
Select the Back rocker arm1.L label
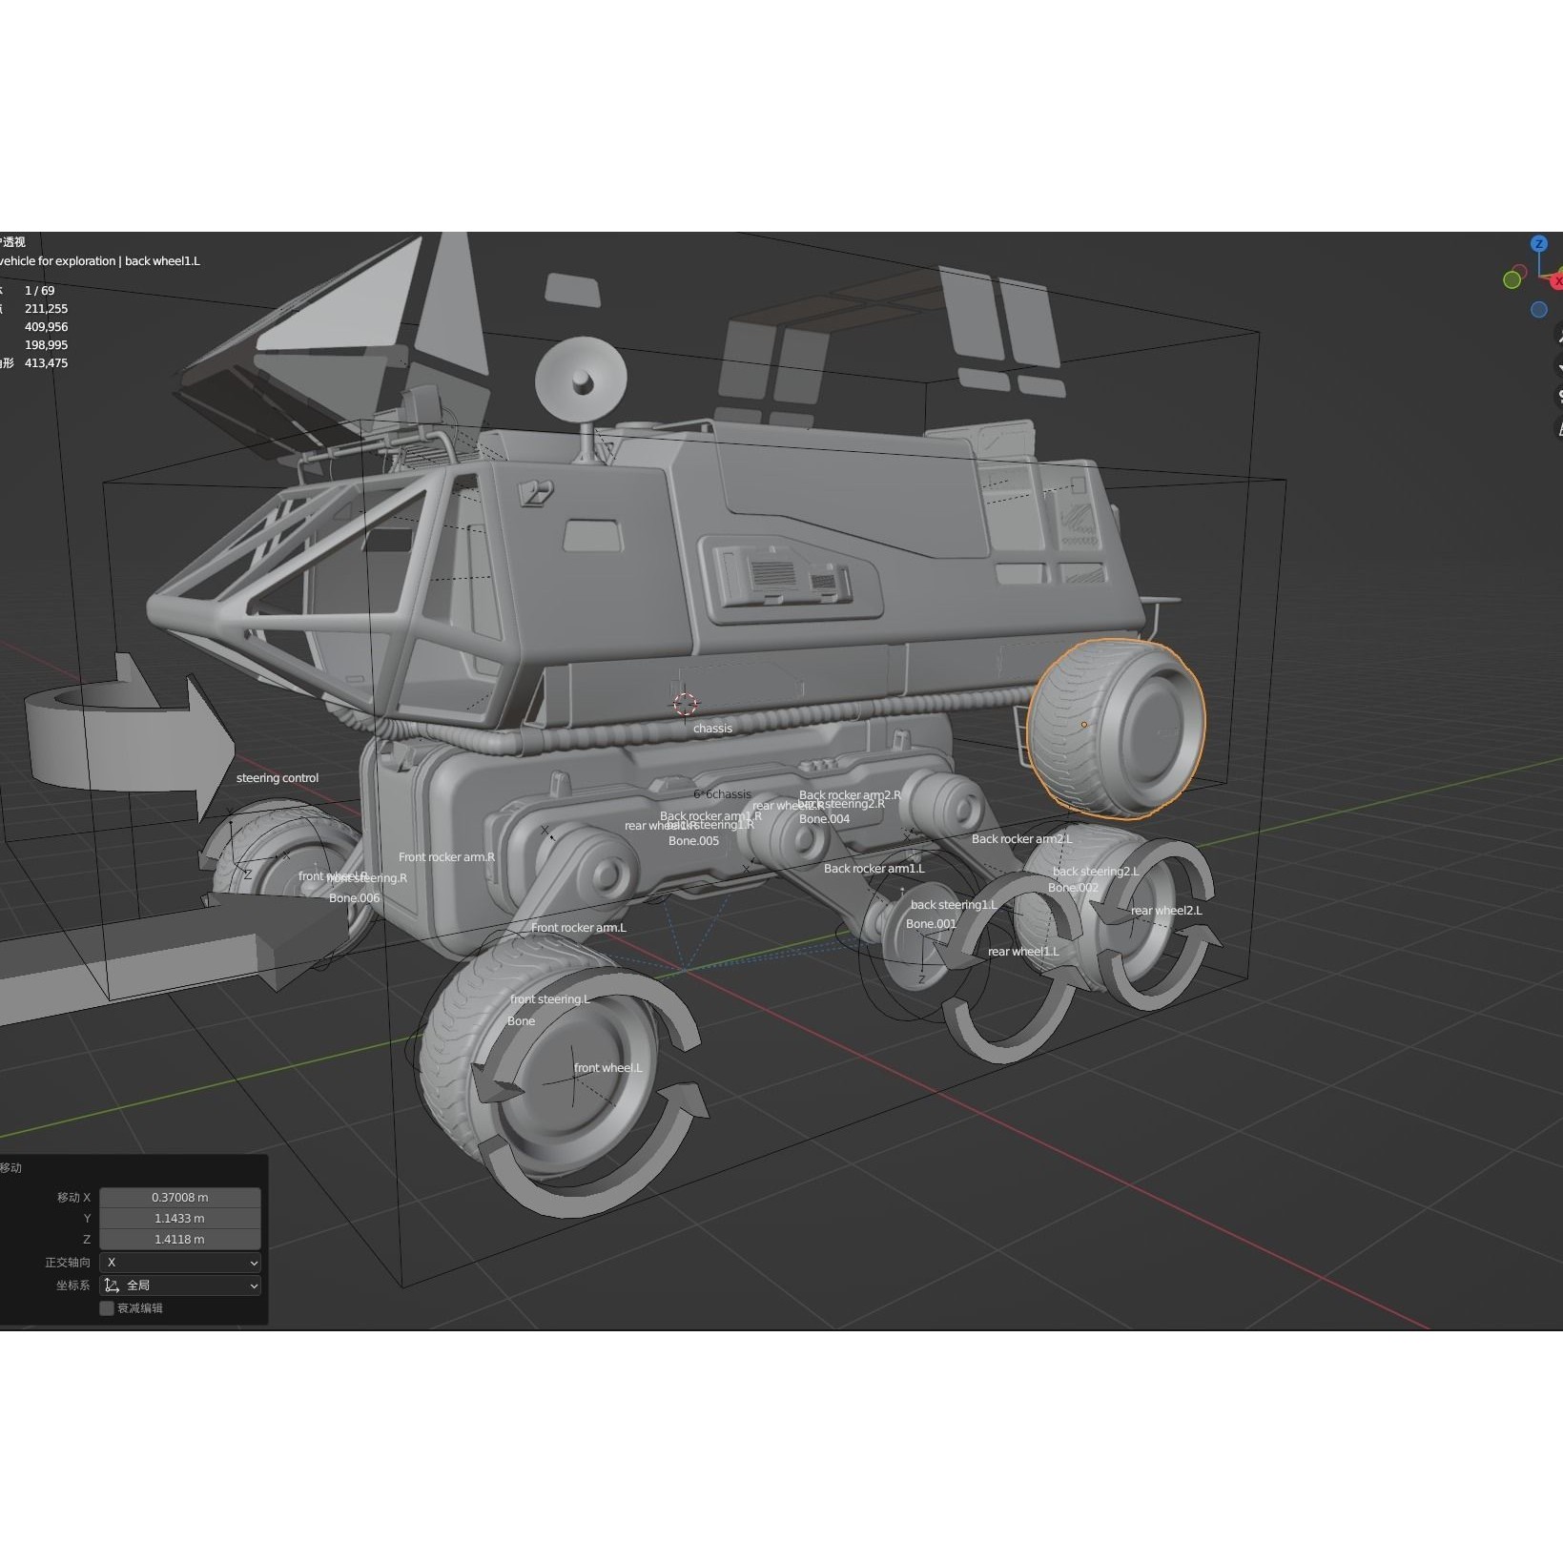873,869
